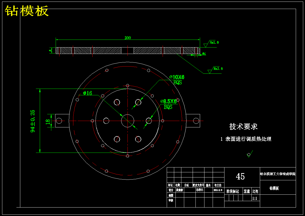The width and height of the screenshot is (305, 216).
Task: Click the '18' lug dimension text
Action: (x=48, y=122)
